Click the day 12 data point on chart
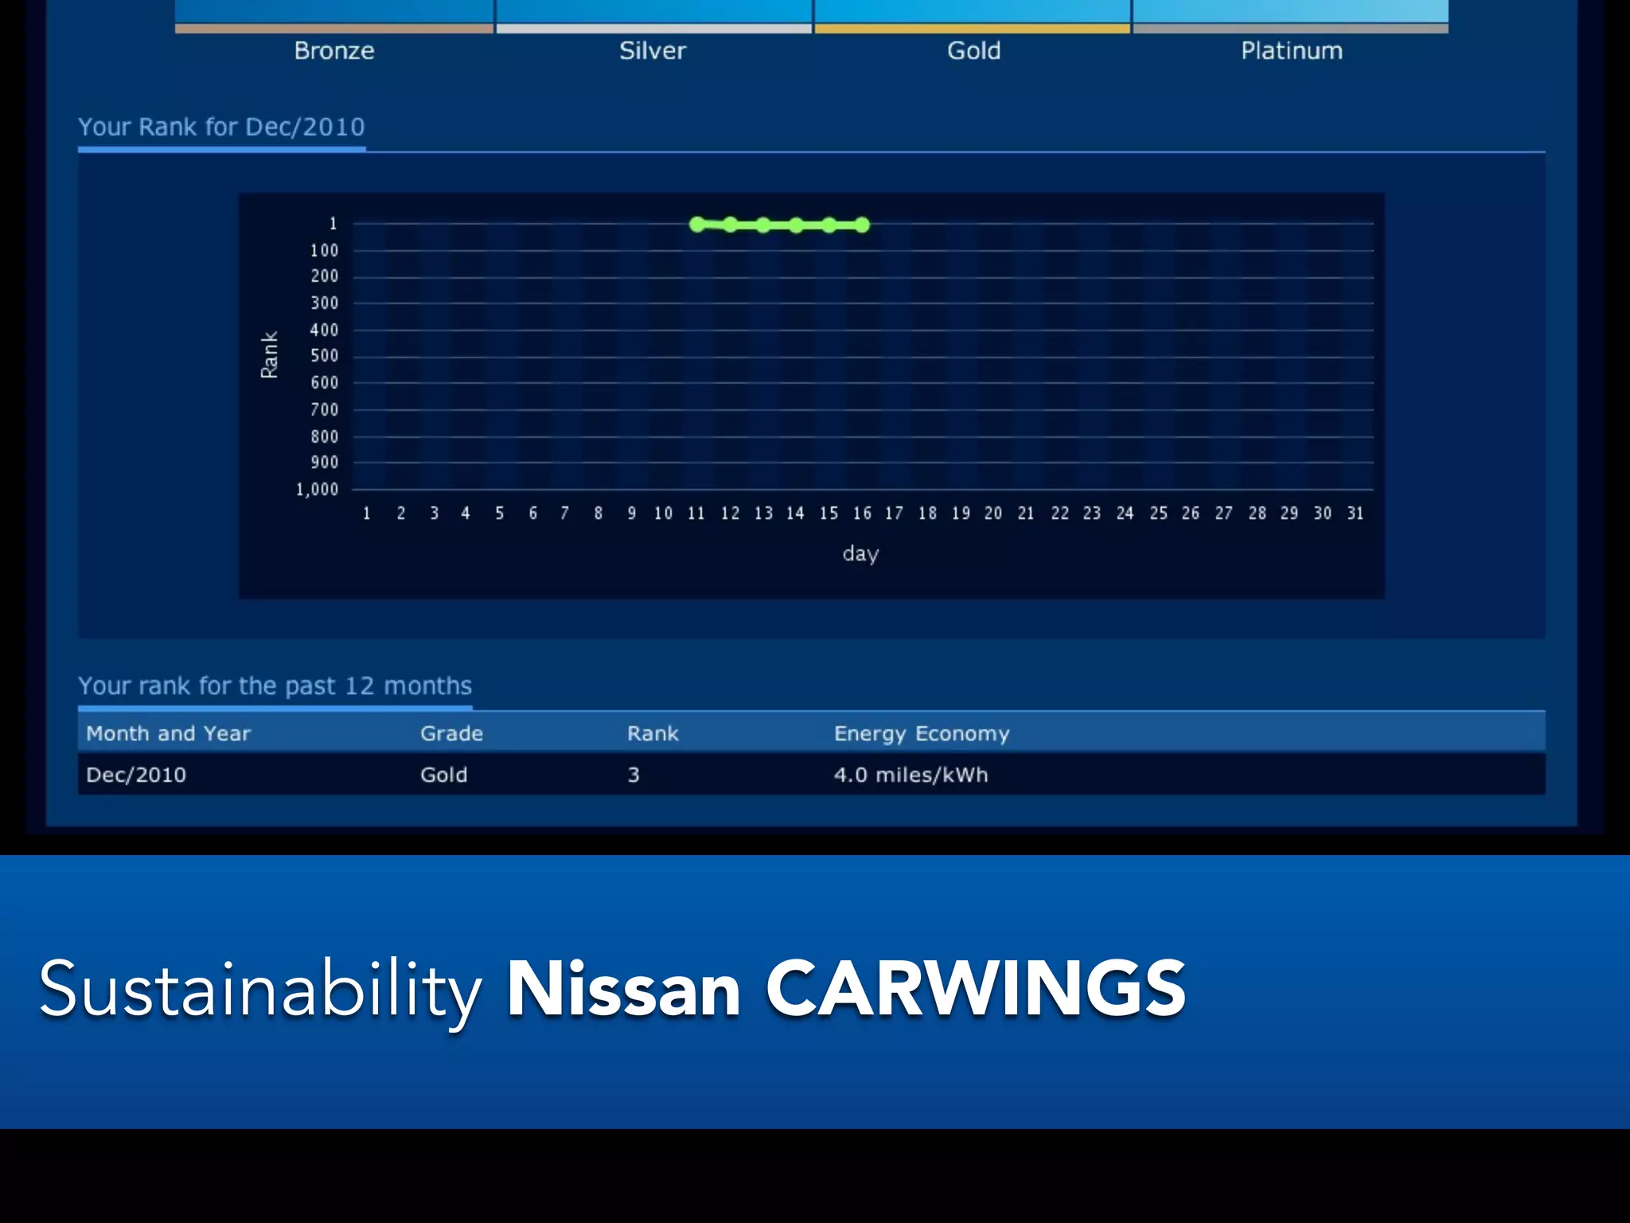The height and width of the screenshot is (1223, 1630). pos(731,225)
